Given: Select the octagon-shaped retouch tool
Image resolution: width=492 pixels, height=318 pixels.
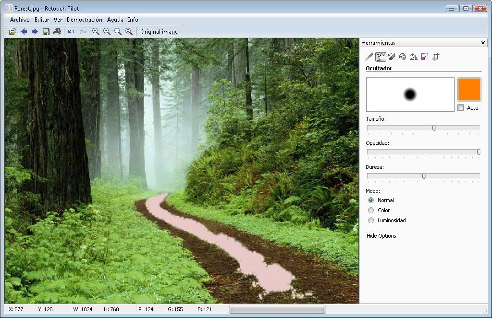Looking at the screenshot, I should pos(403,57).
